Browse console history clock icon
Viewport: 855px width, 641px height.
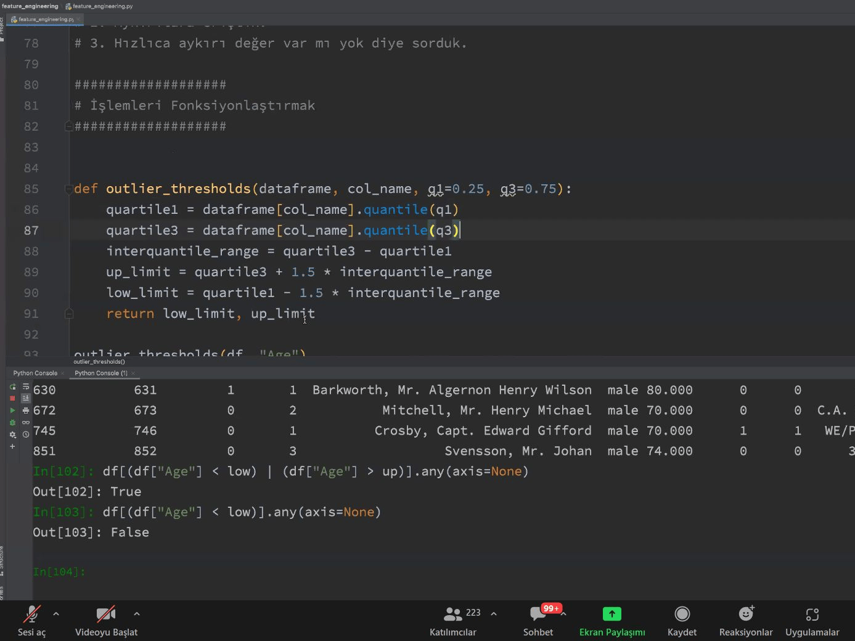[x=26, y=435]
